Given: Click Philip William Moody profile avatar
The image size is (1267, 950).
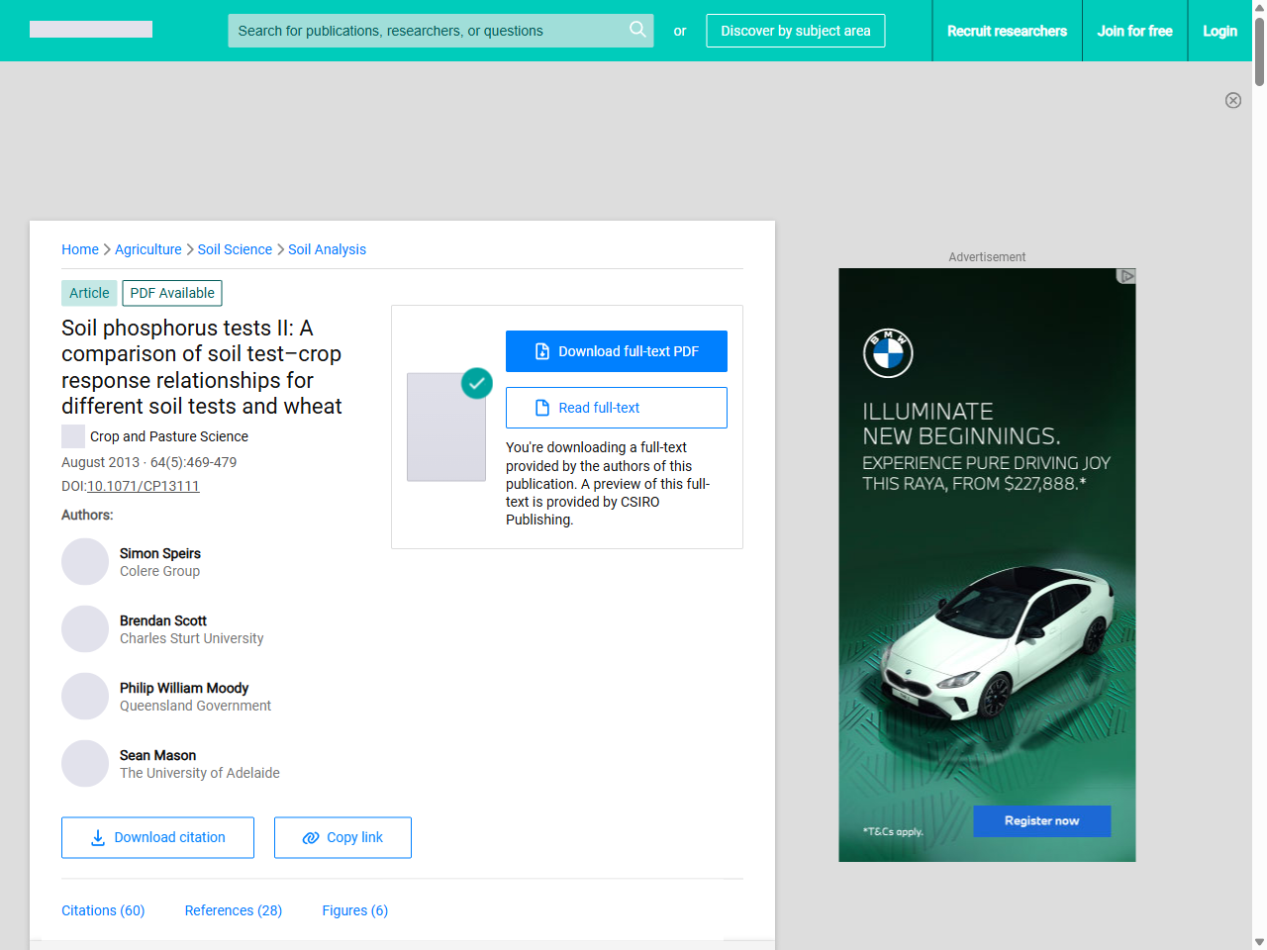Looking at the screenshot, I should pos(85,697).
